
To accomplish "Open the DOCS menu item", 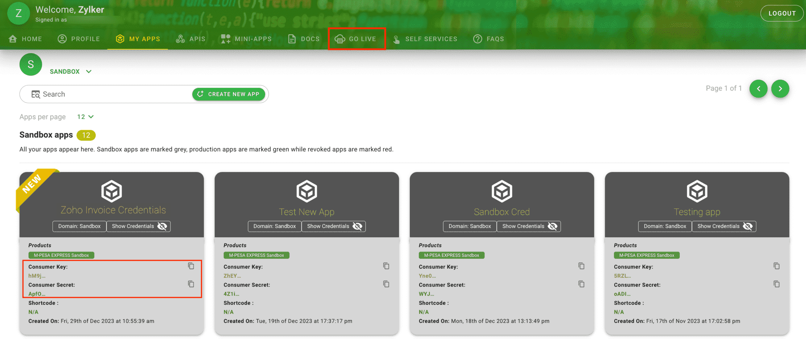I will tap(303, 39).
